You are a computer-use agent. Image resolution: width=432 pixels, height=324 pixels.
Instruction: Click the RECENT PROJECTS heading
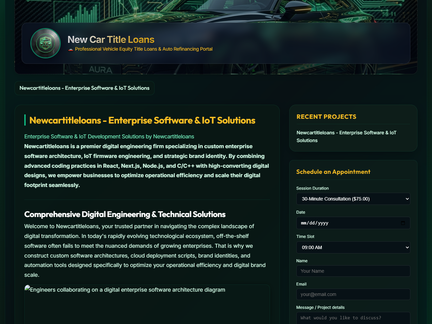326,117
